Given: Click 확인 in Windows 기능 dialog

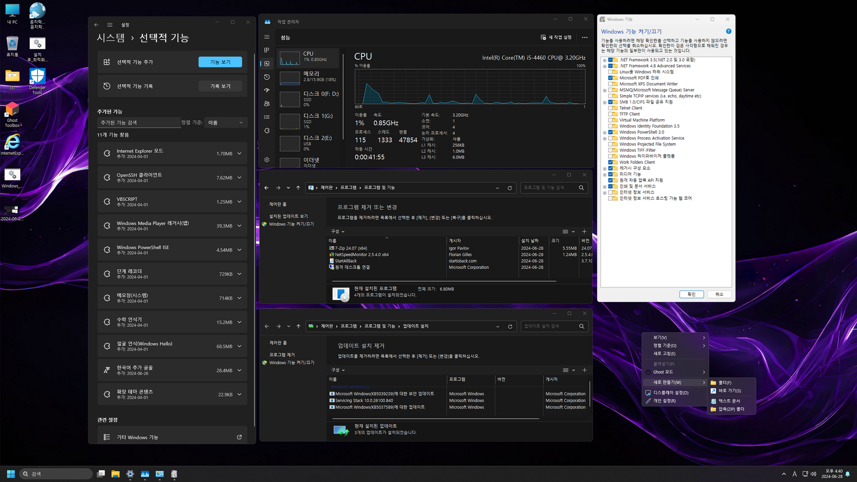Looking at the screenshot, I should click(691, 294).
